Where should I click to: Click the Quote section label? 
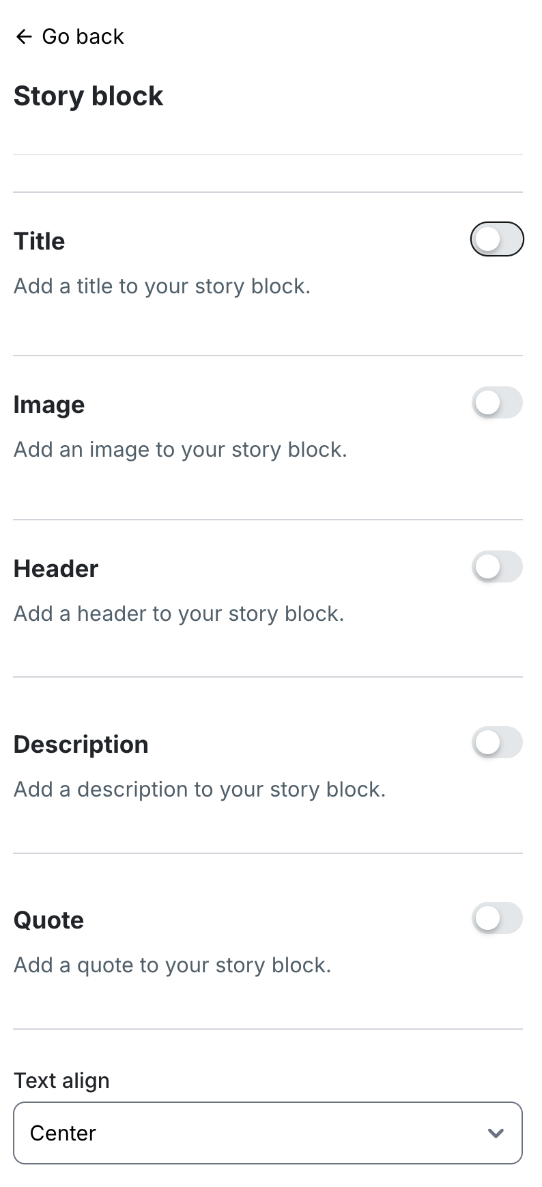click(48, 920)
